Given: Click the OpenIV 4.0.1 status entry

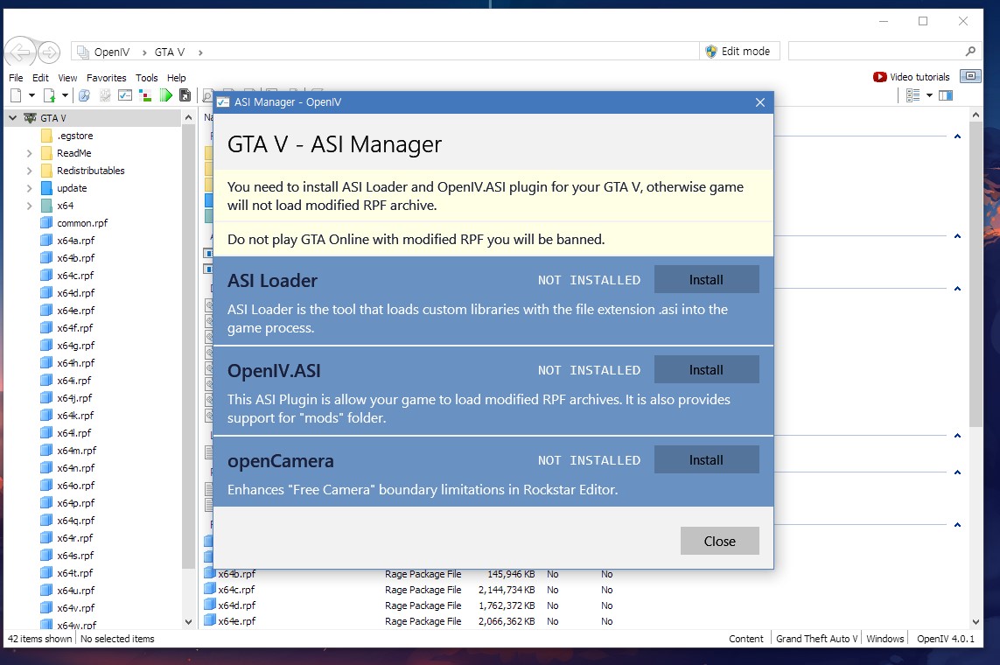Looking at the screenshot, I should (x=946, y=638).
